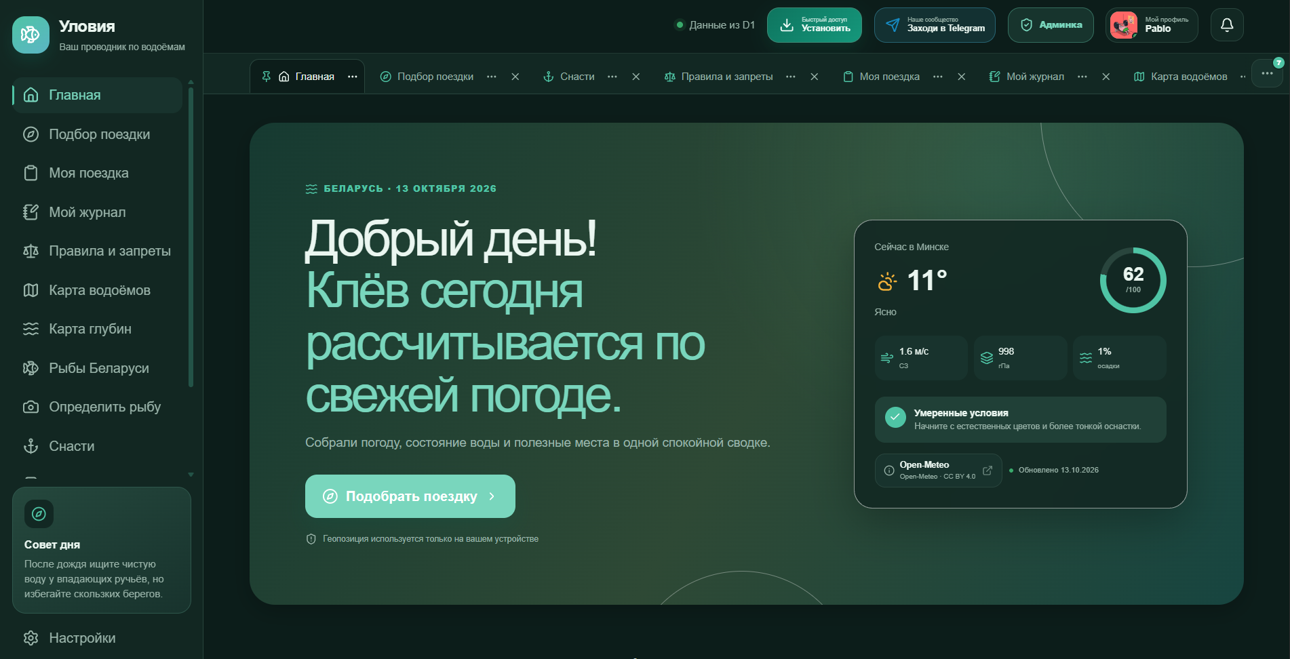Close the Мой журнал tab
1290x659 pixels.
coord(1106,77)
